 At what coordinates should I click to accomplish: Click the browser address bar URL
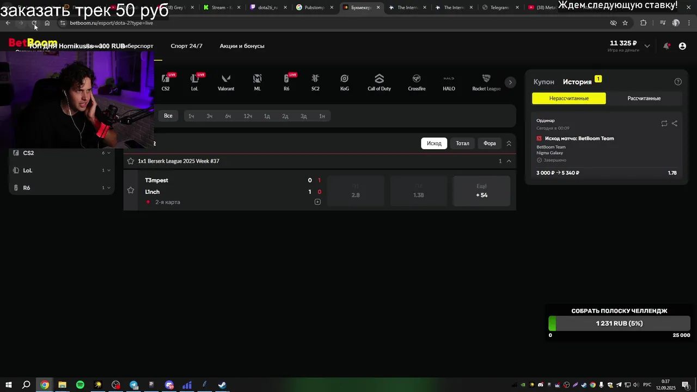112,23
